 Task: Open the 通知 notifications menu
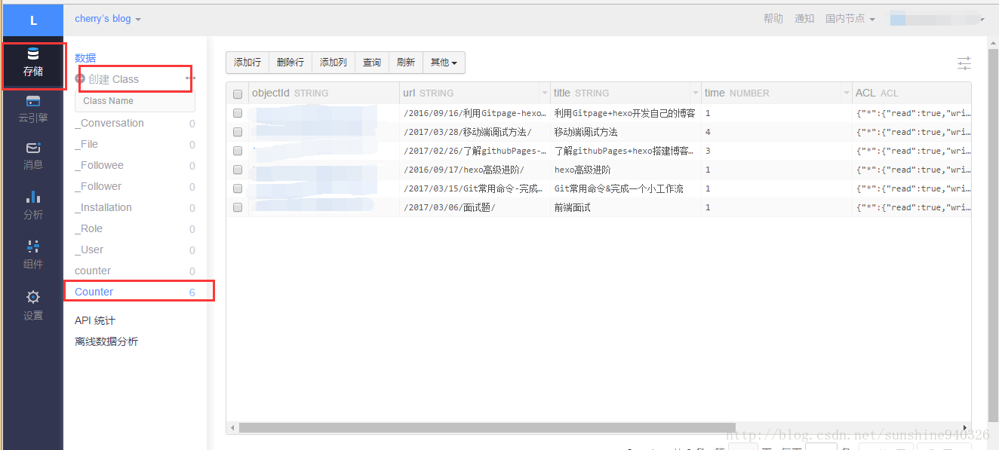(x=804, y=17)
